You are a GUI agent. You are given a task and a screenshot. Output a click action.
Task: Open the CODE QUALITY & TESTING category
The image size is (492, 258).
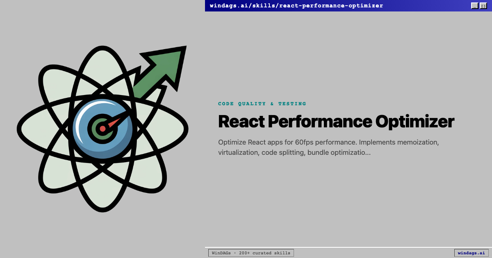262,104
